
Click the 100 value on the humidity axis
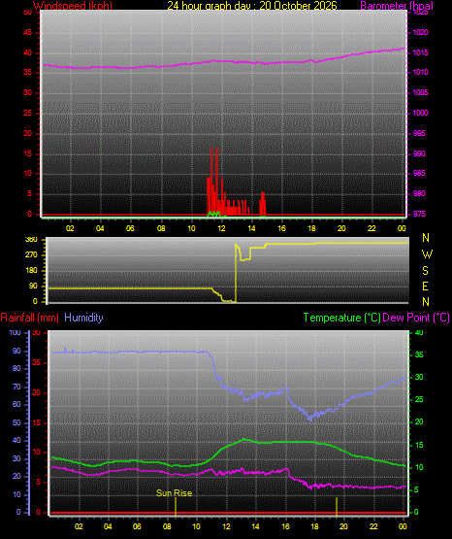pos(16,333)
